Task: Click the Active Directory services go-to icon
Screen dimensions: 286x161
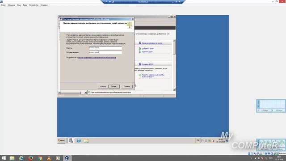Action: (x=140, y=75)
